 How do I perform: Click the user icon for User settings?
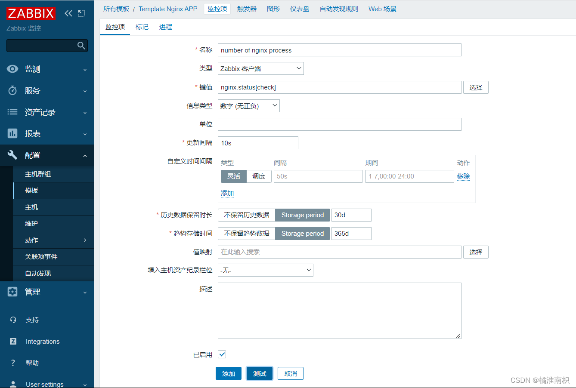(x=13, y=384)
